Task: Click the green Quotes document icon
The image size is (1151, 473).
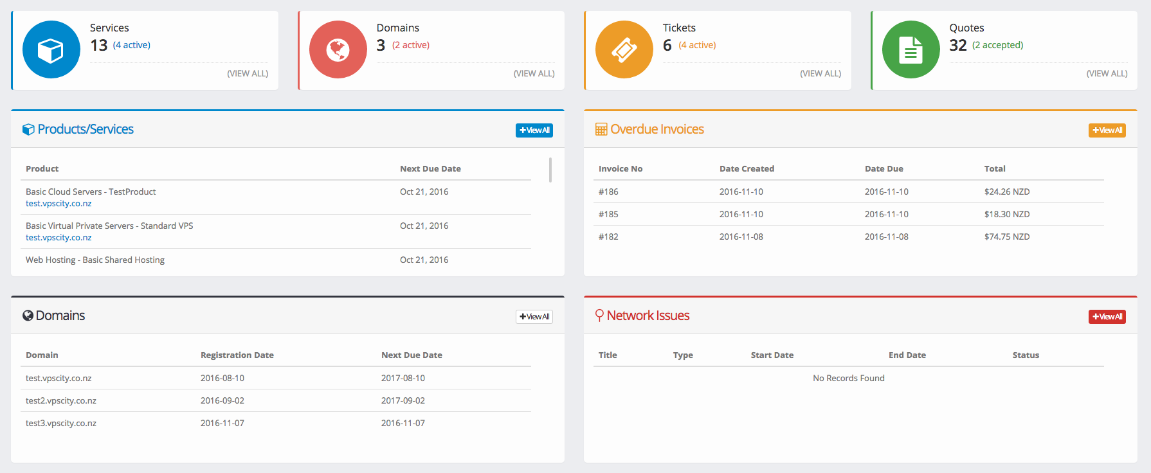Action: point(911,50)
